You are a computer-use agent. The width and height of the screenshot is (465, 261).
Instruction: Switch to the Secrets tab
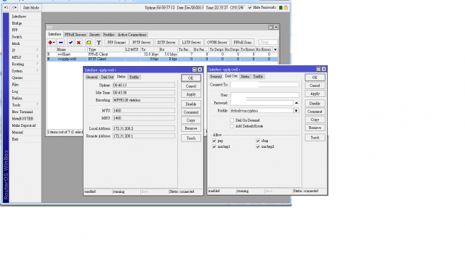(x=94, y=35)
